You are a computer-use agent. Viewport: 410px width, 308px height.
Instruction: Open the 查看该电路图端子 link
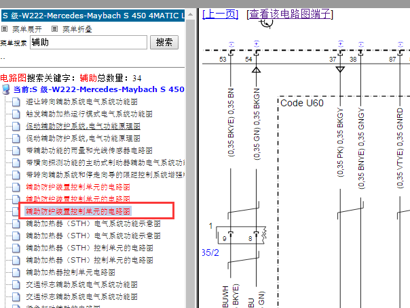[290, 14]
